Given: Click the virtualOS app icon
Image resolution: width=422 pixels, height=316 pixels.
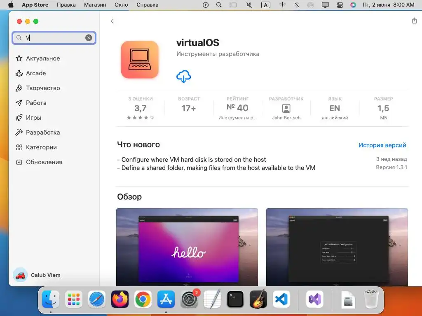Looking at the screenshot, I should [140, 60].
